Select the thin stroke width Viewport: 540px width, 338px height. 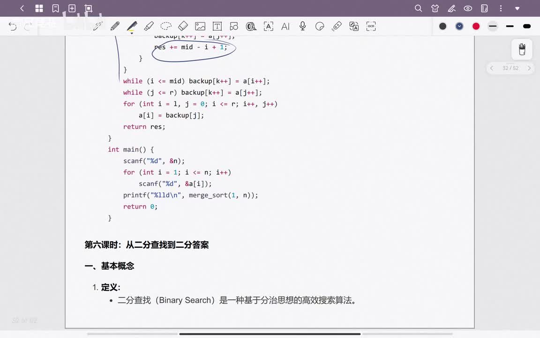pyautogui.click(x=493, y=26)
